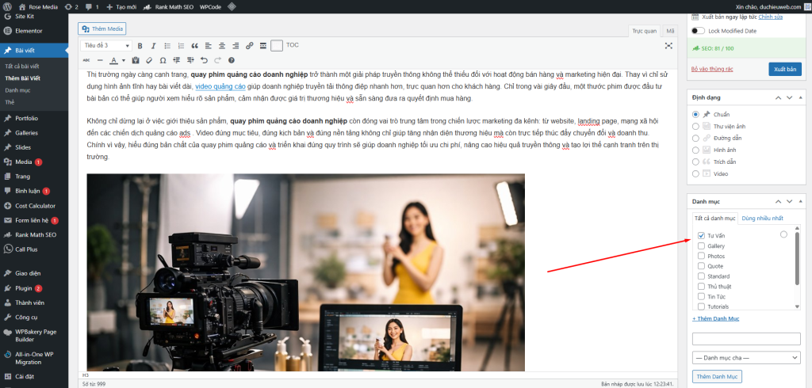Open keyboard shortcuts help icon
812x388 pixels.
pos(232,60)
